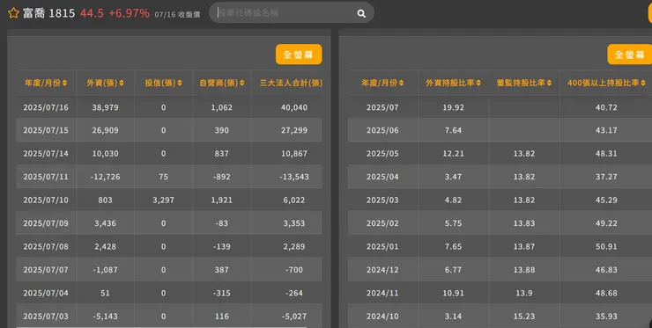
Task: Click total value 6,022
Action: tap(294, 200)
